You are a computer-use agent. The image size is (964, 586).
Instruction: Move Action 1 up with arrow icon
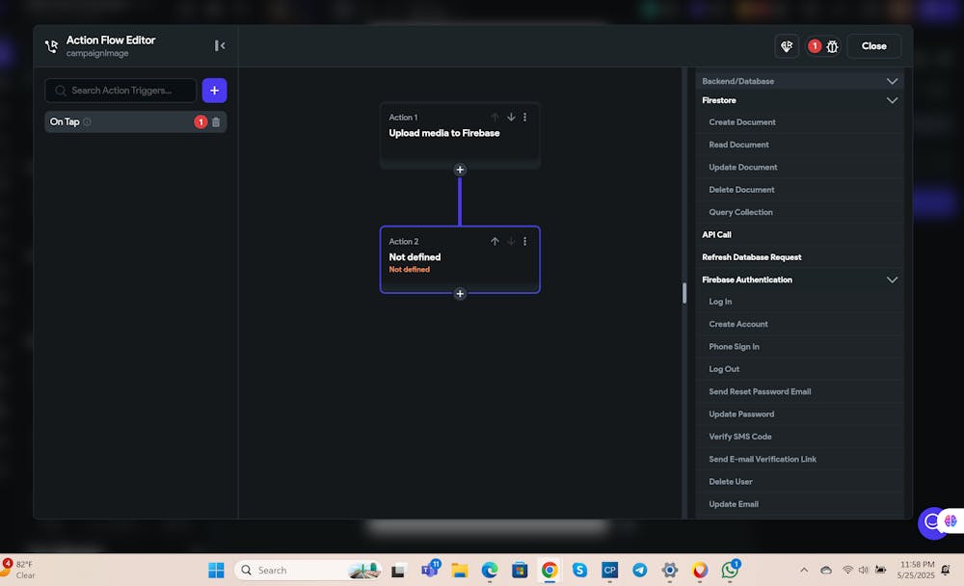(495, 117)
